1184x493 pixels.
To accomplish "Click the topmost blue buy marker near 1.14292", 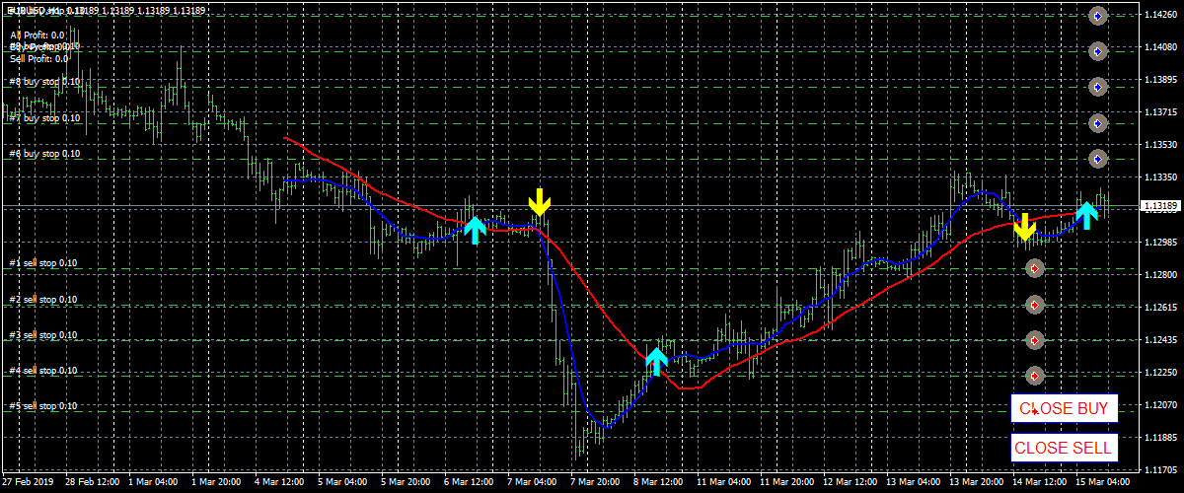I will tap(1098, 15).
